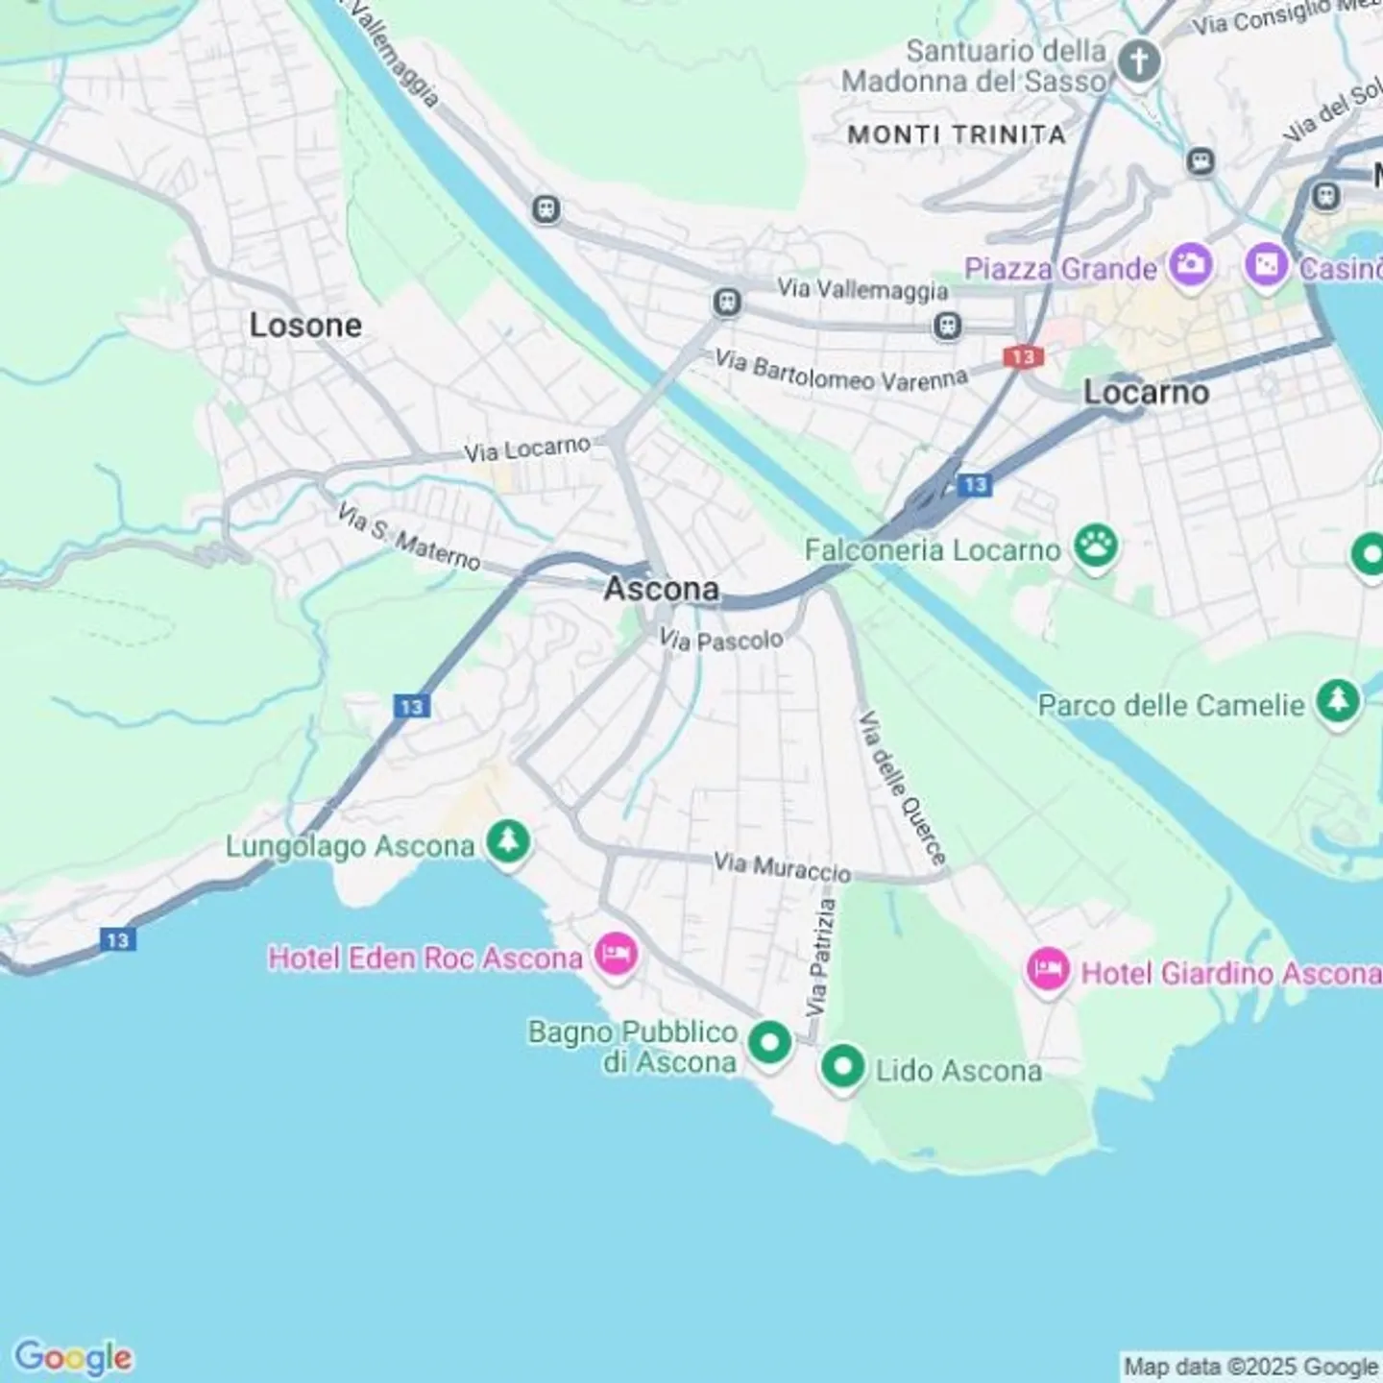The width and height of the screenshot is (1383, 1383).
Task: Open the Casinò dice marker
Action: 1267,264
